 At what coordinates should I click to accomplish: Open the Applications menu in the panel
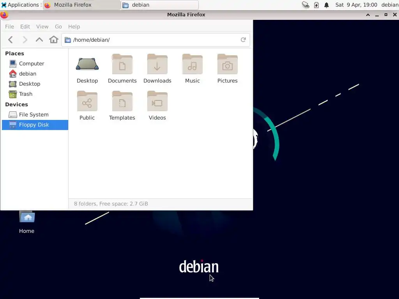coord(20,5)
